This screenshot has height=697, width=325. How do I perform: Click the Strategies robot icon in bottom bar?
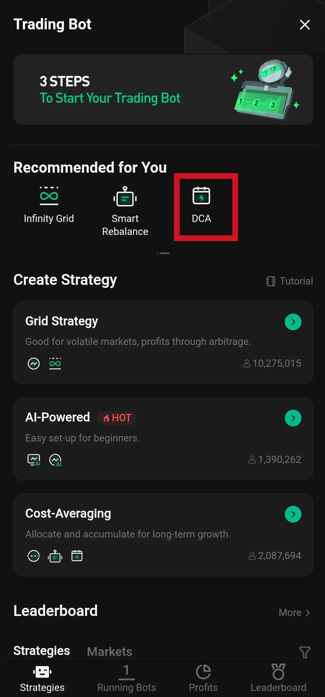coord(42,672)
